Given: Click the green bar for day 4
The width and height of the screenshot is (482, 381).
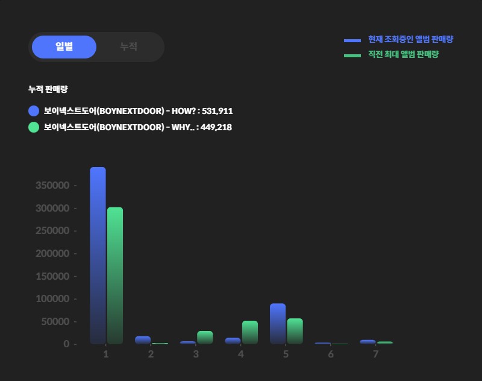Looking at the screenshot, I should [250, 332].
